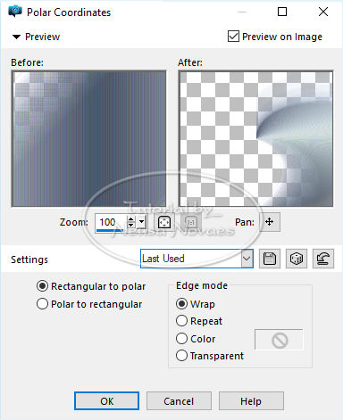Click the Pan navigate crosshair button
The width and height of the screenshot is (343, 420).
pos(270,222)
